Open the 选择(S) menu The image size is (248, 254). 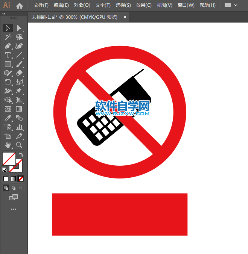pyautogui.click(x=123, y=5)
